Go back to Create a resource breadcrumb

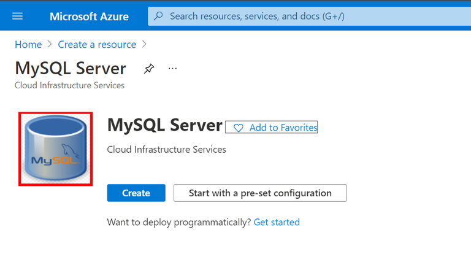point(97,44)
